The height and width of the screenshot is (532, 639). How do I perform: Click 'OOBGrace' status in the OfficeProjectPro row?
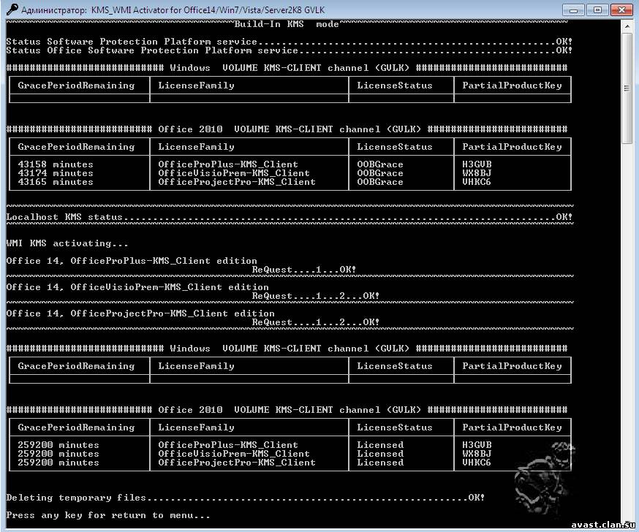tap(380, 182)
